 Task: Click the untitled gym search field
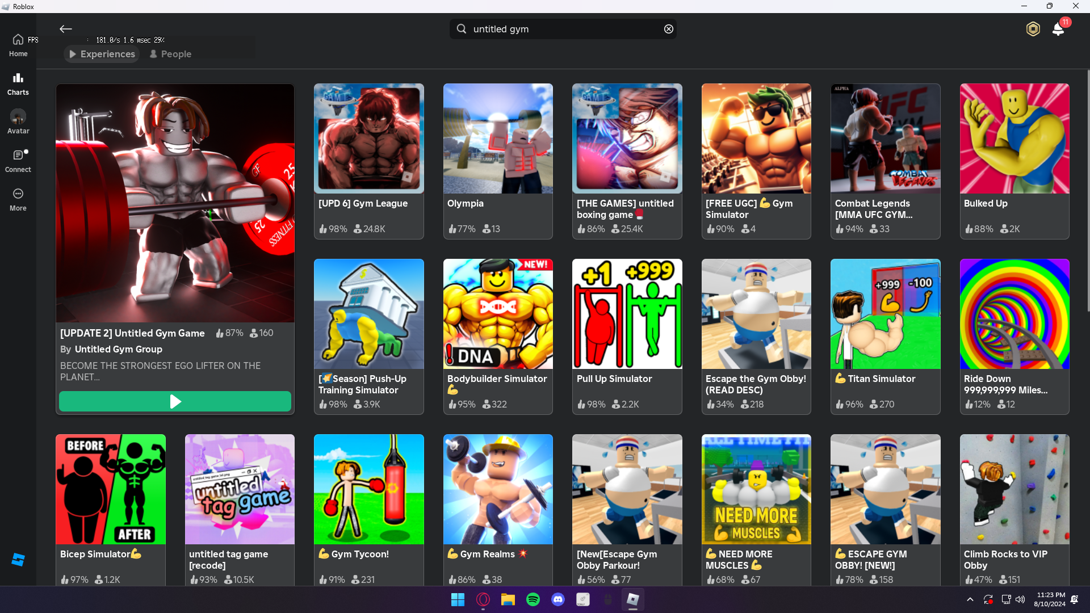click(562, 29)
